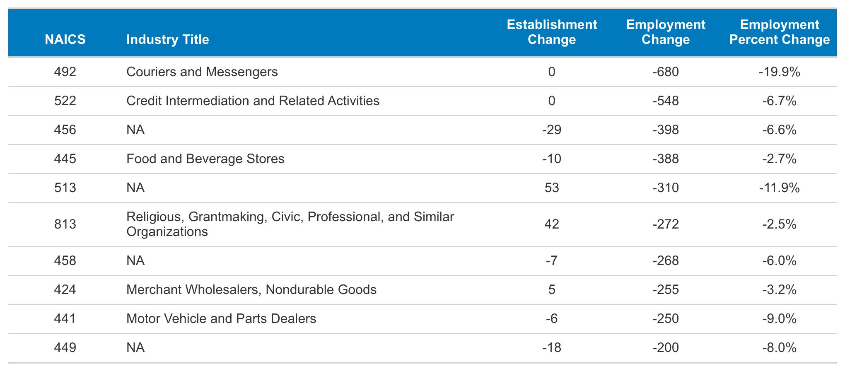Click the -680 employment change value
Image resolution: width=845 pixels, height=371 pixels.
point(665,72)
